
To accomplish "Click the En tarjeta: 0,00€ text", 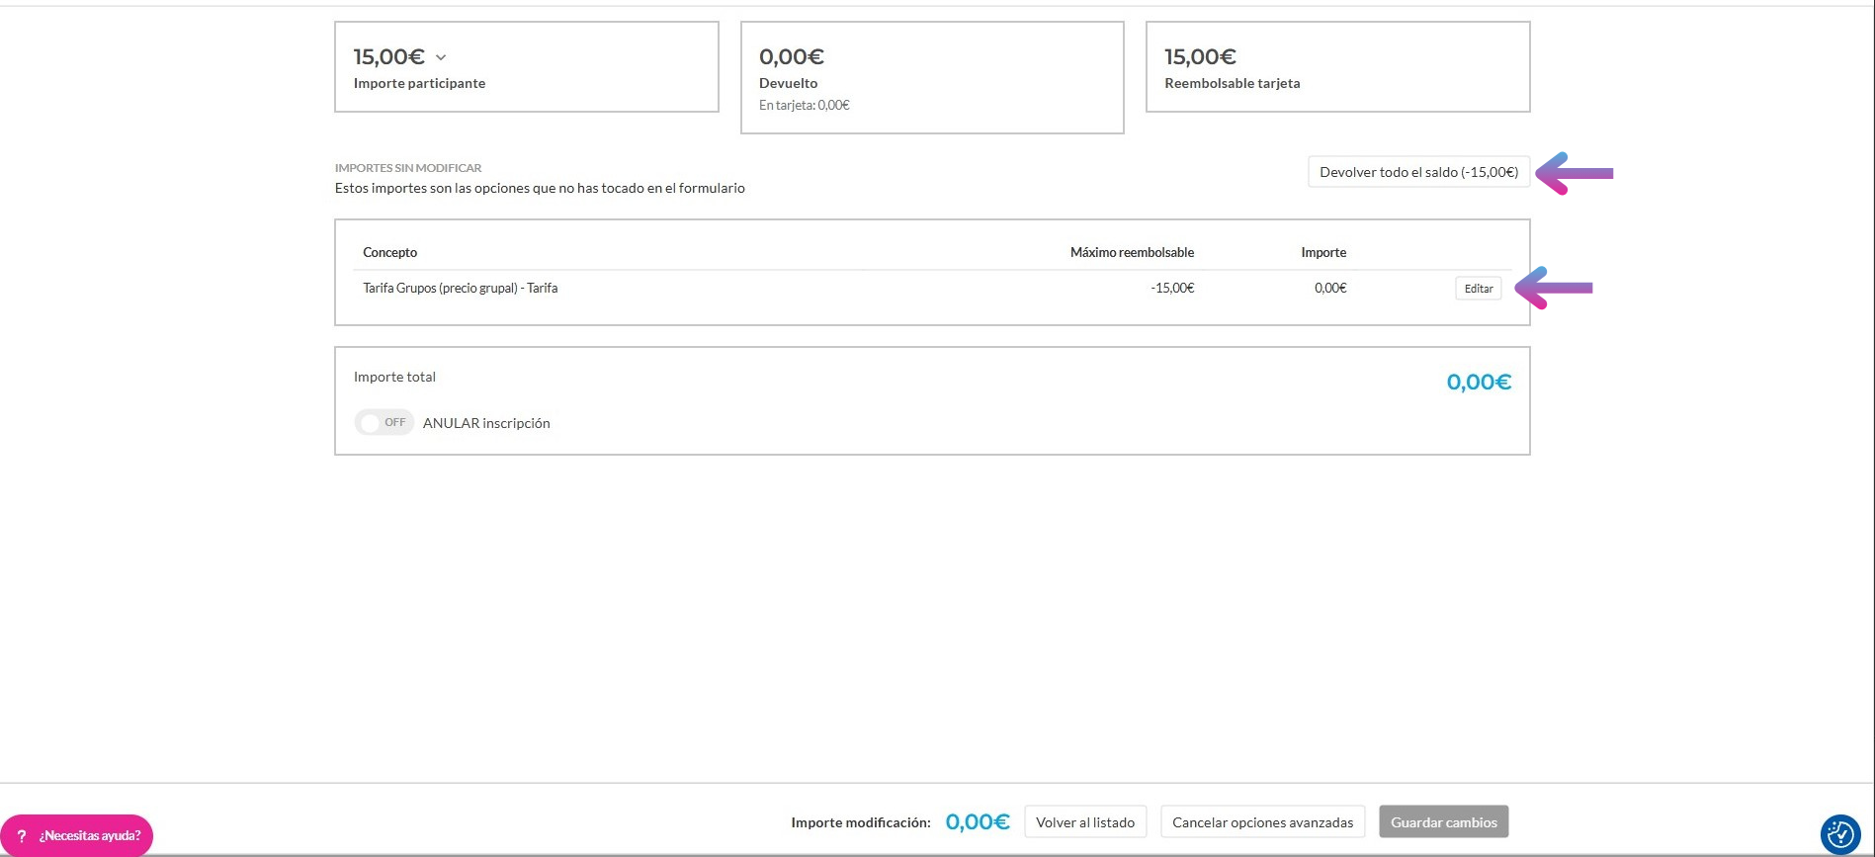I will (805, 105).
